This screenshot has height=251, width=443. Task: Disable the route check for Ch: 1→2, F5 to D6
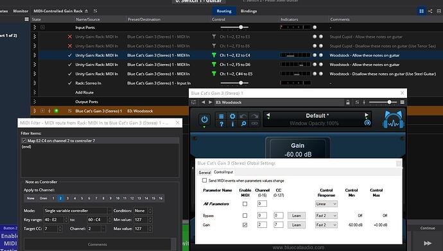70,65
